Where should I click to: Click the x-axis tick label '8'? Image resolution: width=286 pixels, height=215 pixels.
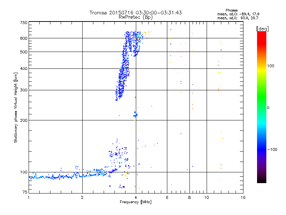pos(189,197)
